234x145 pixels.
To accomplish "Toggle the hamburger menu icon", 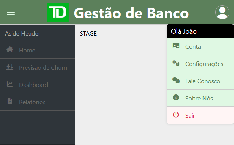I will point(10,12).
